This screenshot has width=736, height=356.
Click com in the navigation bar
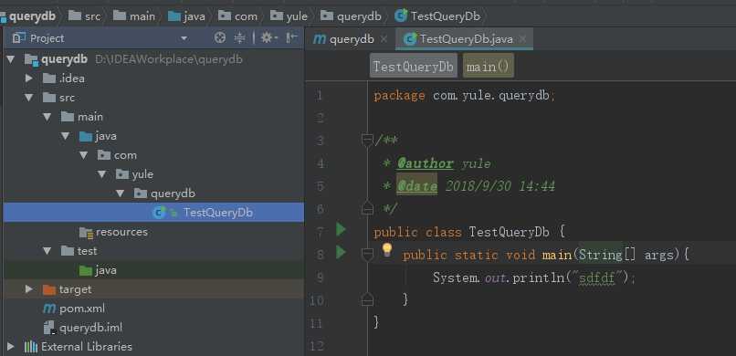click(x=238, y=16)
